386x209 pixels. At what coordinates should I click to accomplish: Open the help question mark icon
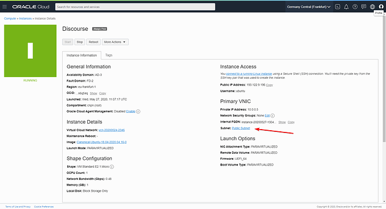tap(355, 7)
